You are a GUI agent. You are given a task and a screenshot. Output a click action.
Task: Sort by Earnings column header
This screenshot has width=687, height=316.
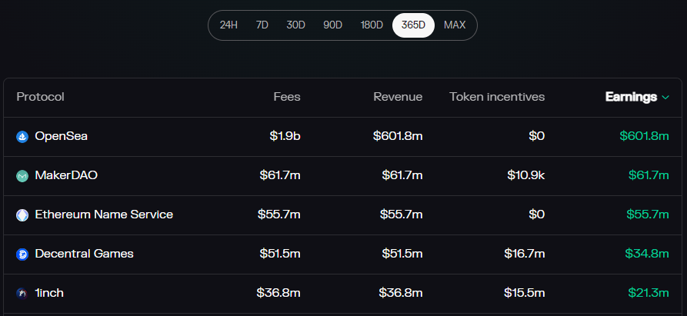[631, 97]
